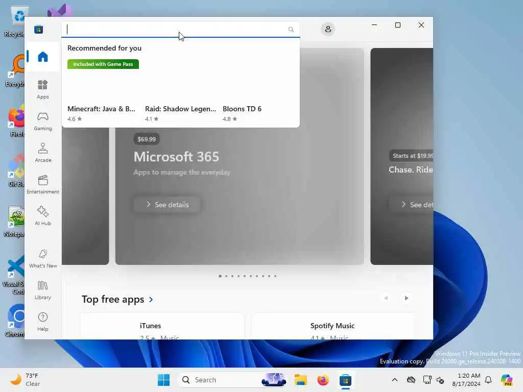
Task: Click the Microsoft Store logo icon
Action: click(39, 29)
